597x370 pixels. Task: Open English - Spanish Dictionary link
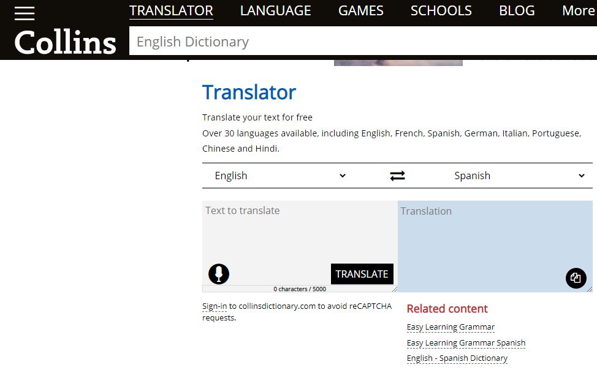457,358
